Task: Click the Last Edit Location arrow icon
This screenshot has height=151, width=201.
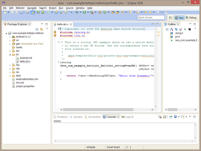Action: pos(145,12)
